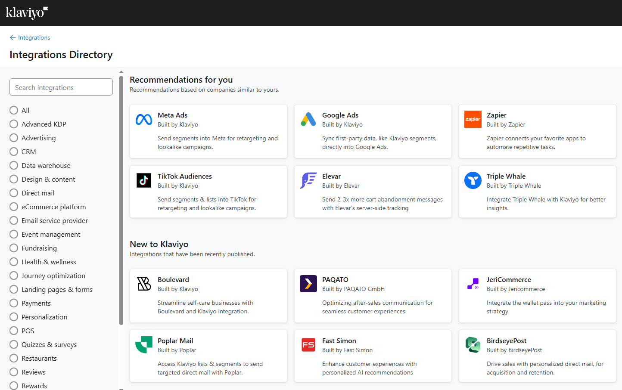Pick the Personalization radio option
The width and height of the screenshot is (622, 390).
pos(14,317)
